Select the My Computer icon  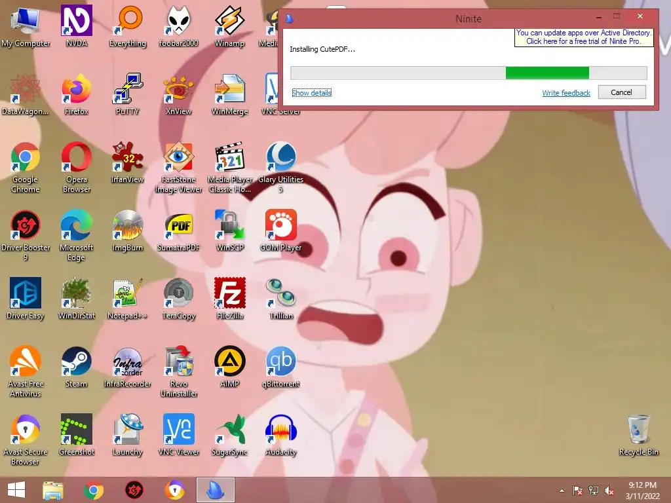[26, 26]
